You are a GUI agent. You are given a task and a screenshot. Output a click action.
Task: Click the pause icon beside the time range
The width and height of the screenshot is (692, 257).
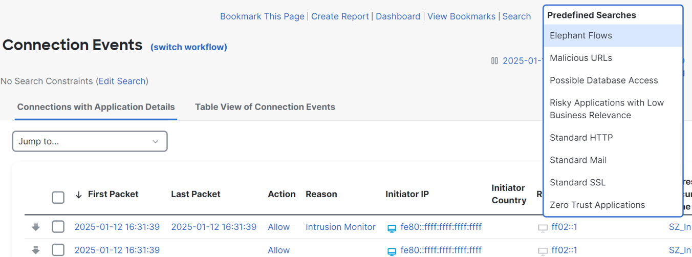point(494,61)
